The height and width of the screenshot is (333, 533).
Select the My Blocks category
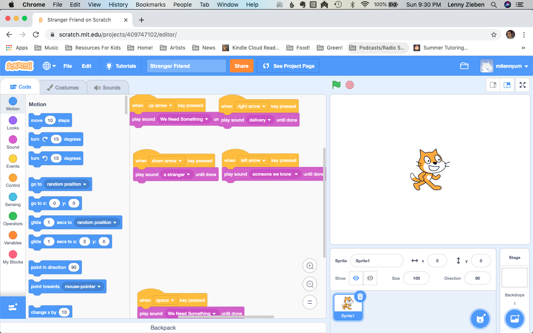[x=13, y=257]
